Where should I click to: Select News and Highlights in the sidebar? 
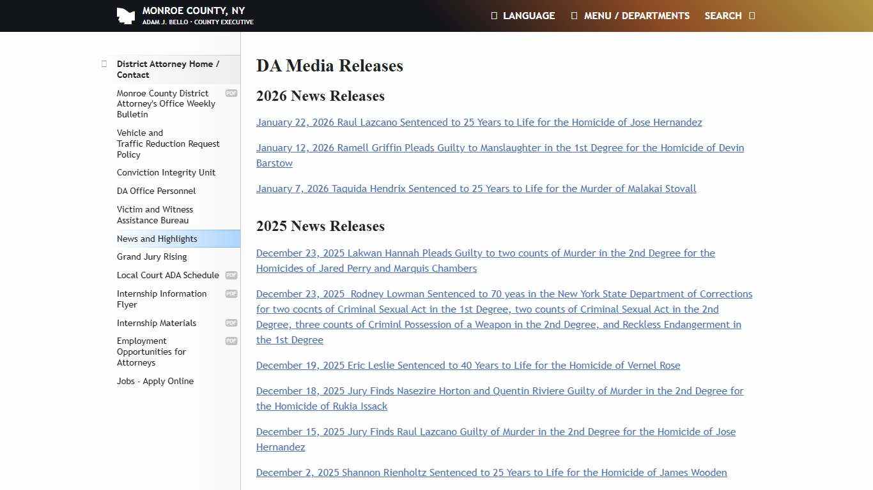[157, 239]
